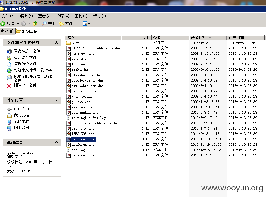Image resolution: width=266 pixels, height=197 pixels.
Task: Open the Views dropdown button
Action: (86, 24)
